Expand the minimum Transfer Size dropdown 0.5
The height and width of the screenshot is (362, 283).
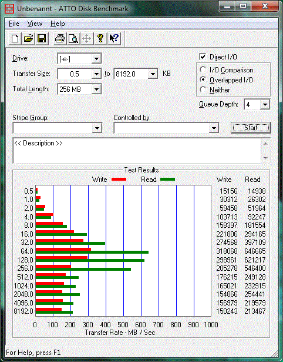tap(96, 74)
